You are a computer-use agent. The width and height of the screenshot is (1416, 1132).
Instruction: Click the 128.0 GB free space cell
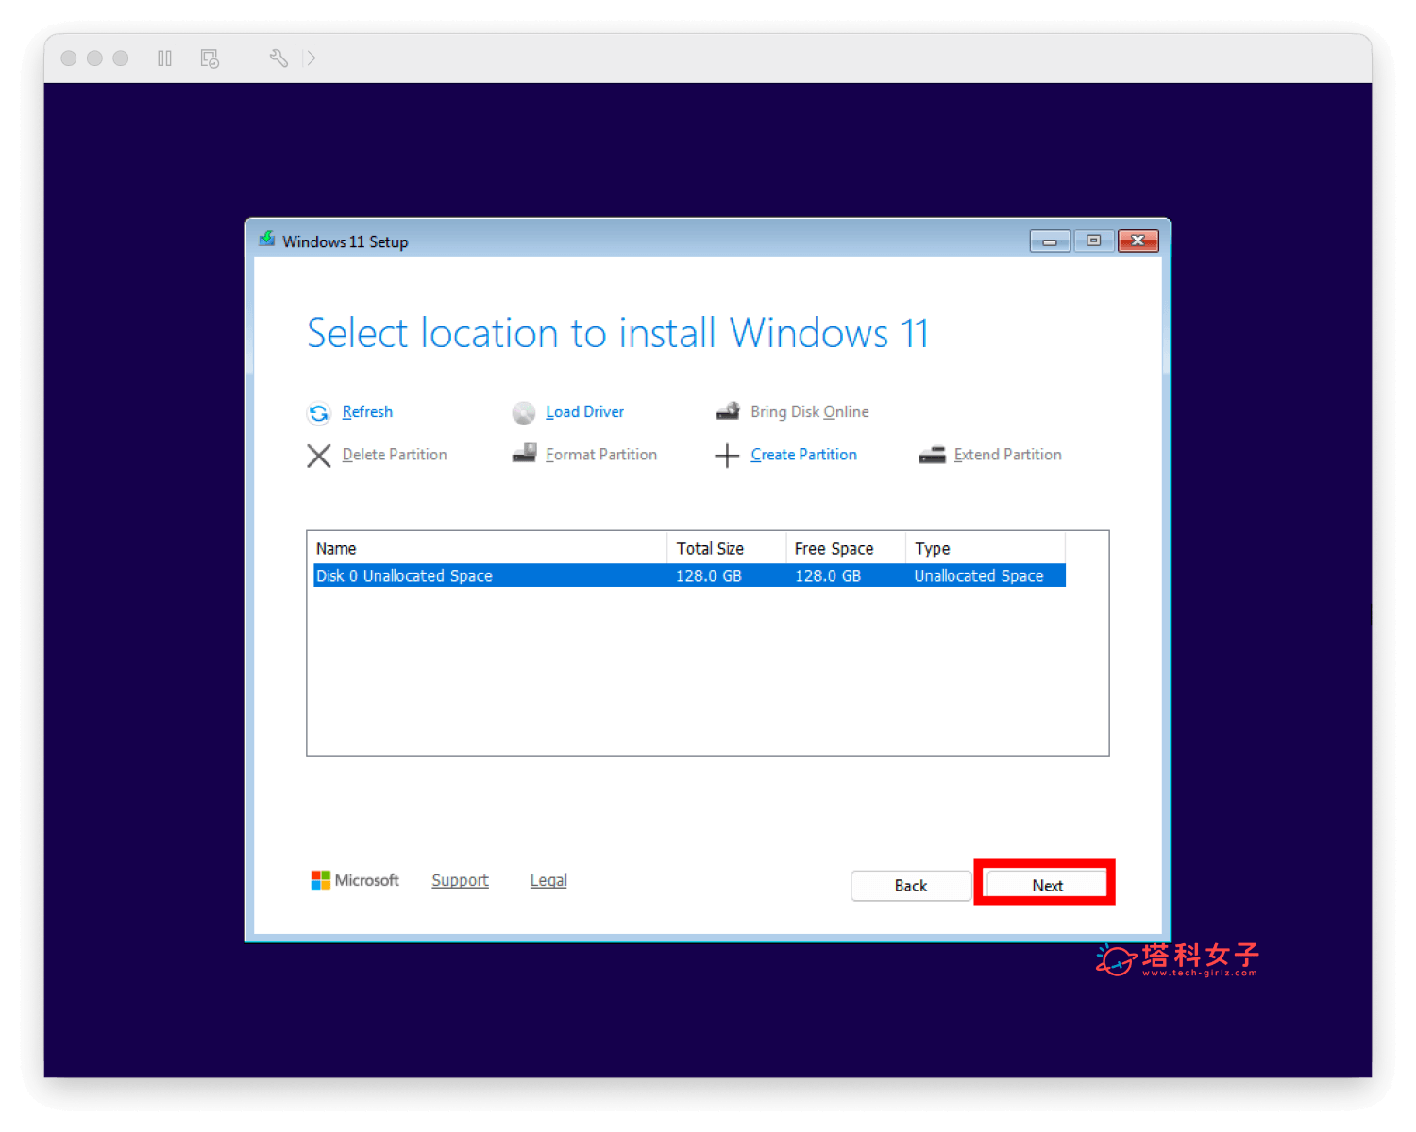[828, 575]
